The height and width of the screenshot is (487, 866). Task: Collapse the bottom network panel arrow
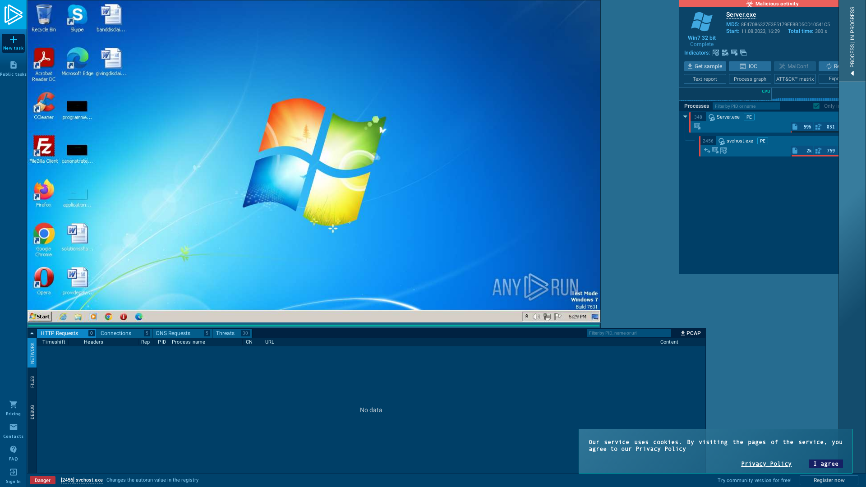32,333
